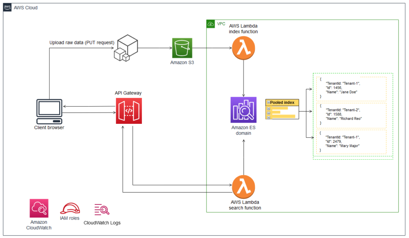Select the Client browser computer icon

49,111
